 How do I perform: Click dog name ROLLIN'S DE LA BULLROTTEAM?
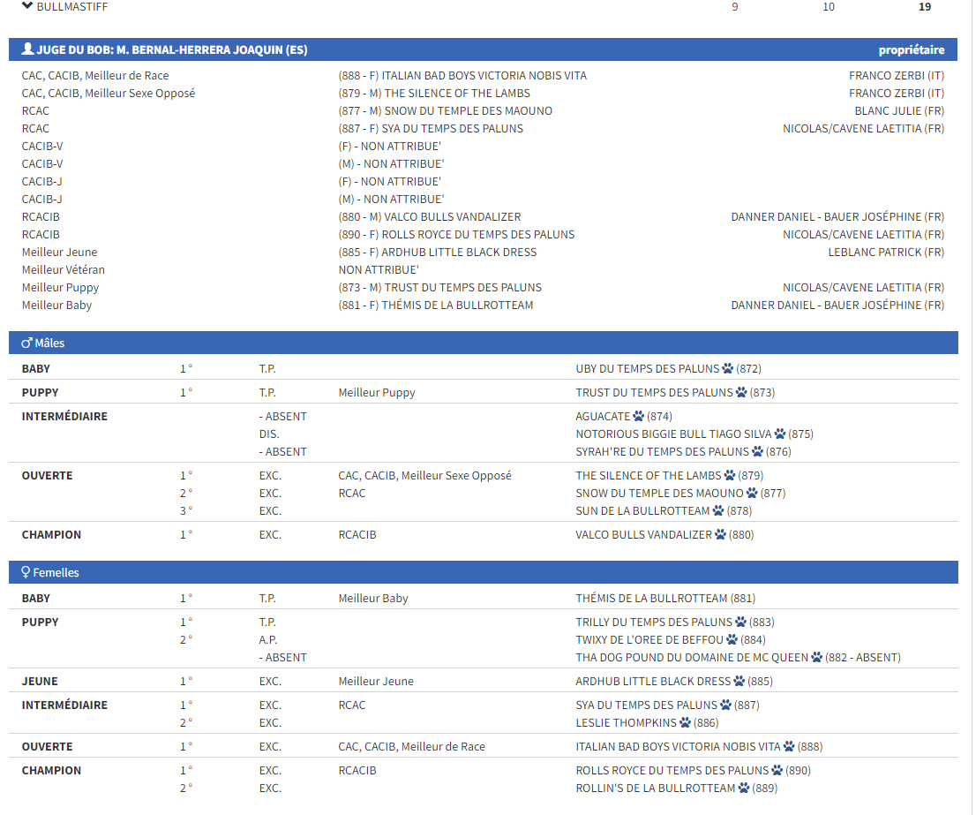(x=656, y=788)
